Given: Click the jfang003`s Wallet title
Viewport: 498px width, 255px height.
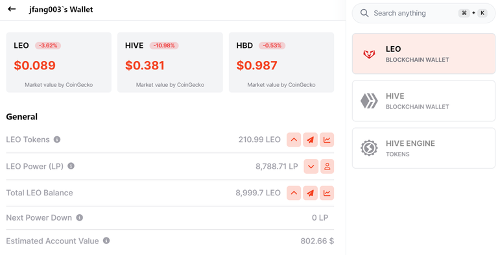Looking at the screenshot, I should coord(61,9).
